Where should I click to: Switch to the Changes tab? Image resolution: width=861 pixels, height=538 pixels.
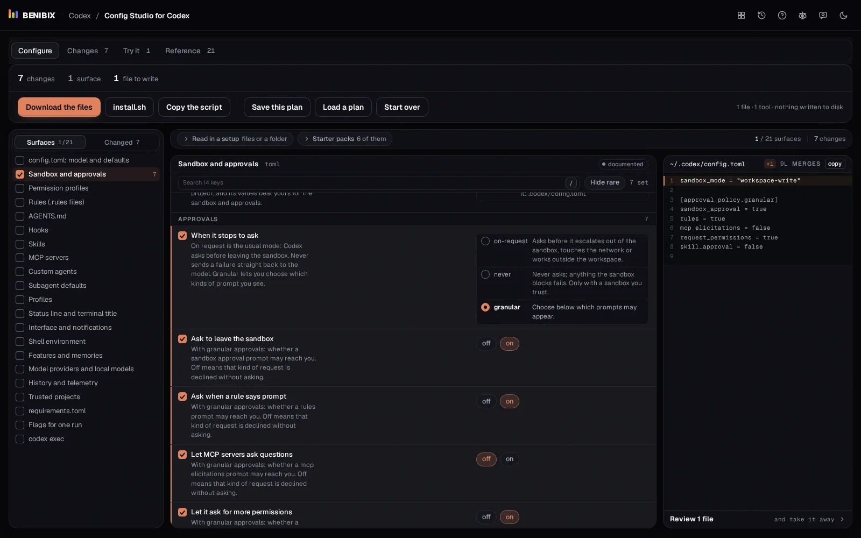(x=87, y=51)
